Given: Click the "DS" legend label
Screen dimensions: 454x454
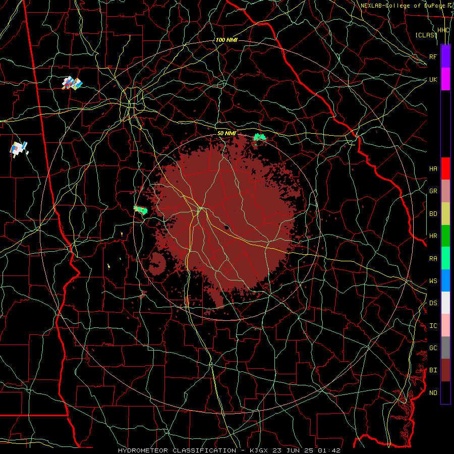Looking at the screenshot, I should 433,303.
